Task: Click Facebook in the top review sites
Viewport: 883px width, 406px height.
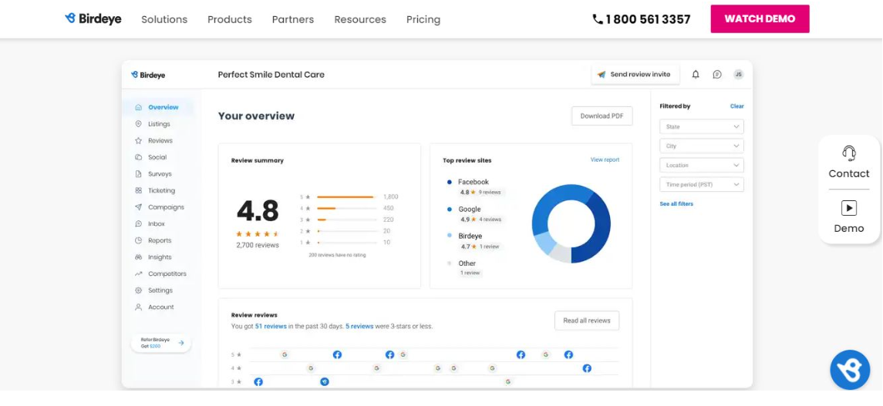Action: click(x=473, y=182)
